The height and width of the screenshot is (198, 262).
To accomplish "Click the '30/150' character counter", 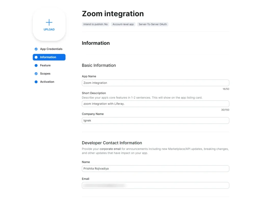I will (x=225, y=110).
